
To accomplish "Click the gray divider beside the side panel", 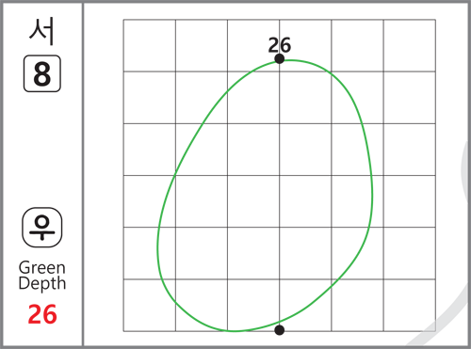I will pyautogui.click(x=83, y=174).
